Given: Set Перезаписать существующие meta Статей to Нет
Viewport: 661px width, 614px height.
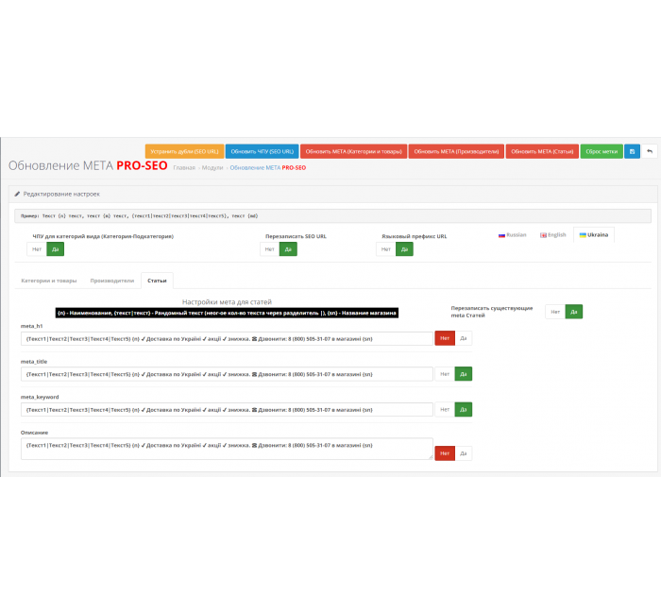Looking at the screenshot, I should (555, 312).
